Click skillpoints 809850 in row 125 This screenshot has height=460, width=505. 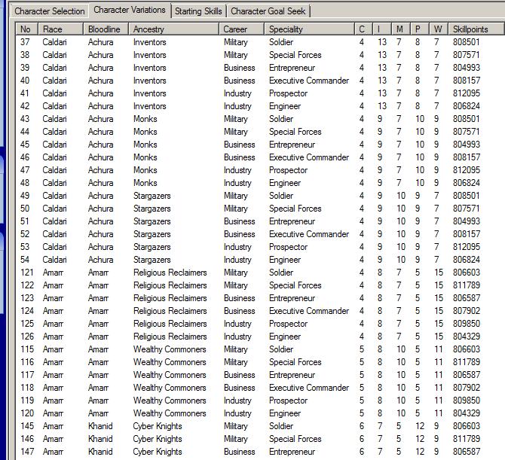(467, 324)
